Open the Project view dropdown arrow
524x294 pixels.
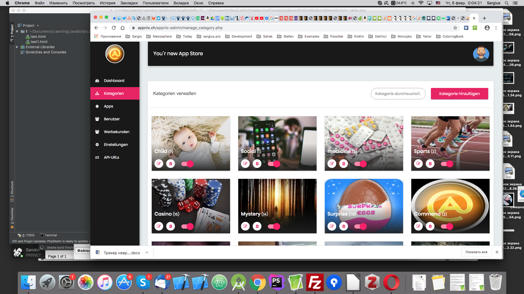38,26
